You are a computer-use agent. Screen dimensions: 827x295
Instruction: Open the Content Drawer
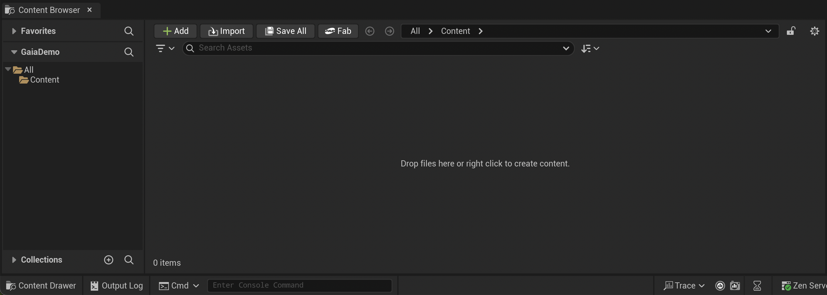[41, 285]
